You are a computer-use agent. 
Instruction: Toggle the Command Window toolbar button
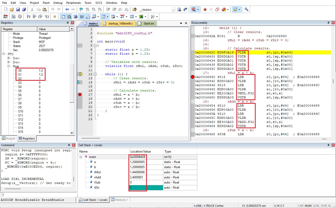(x=63, y=17)
